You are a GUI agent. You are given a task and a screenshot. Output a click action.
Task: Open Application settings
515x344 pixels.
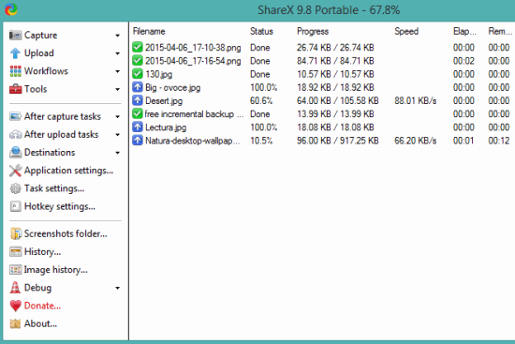(x=68, y=171)
